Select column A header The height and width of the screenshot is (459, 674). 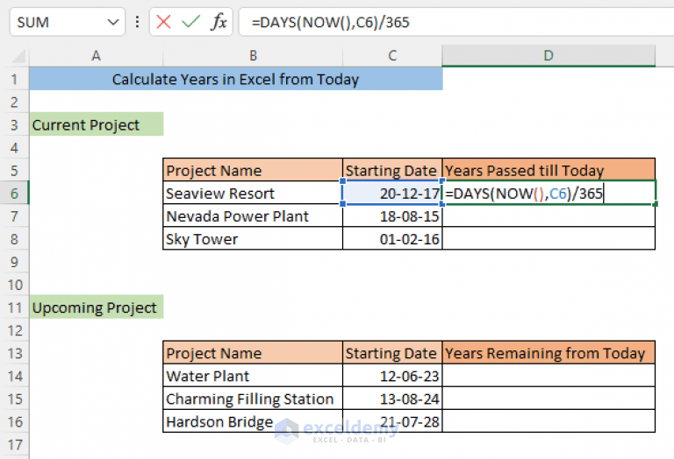[96, 56]
